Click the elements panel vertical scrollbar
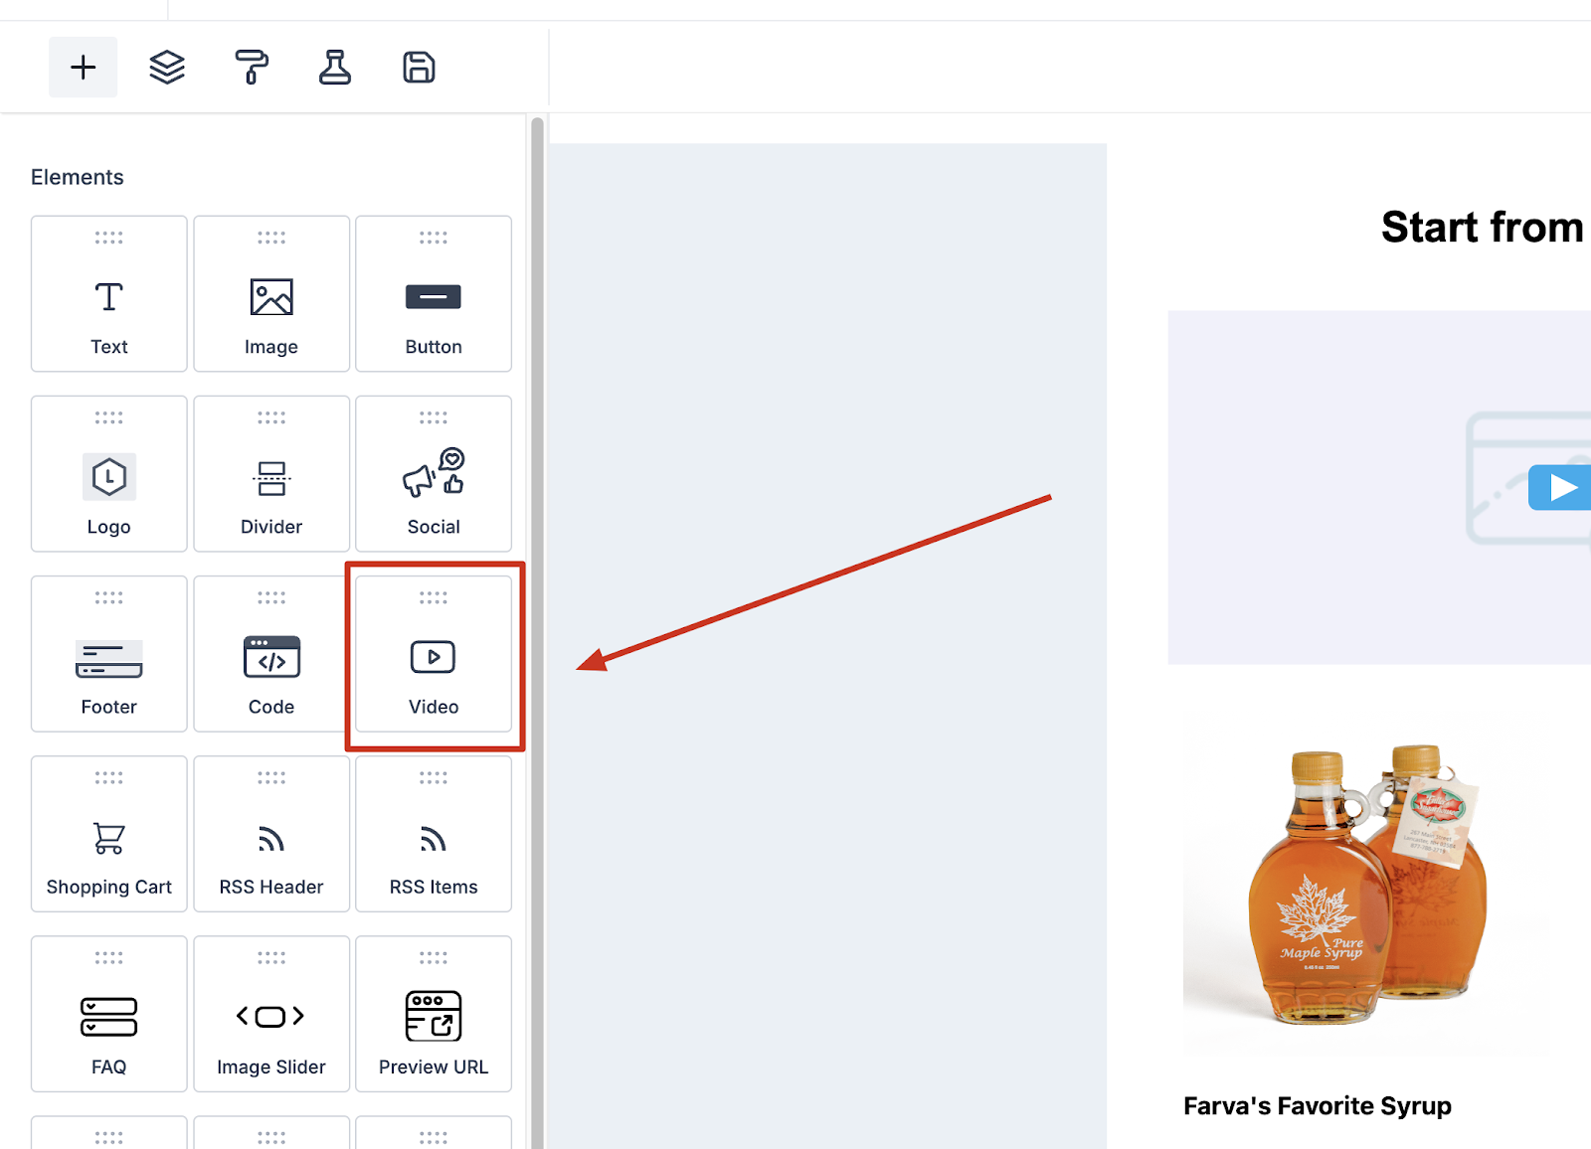1591x1149 pixels. pos(537,632)
